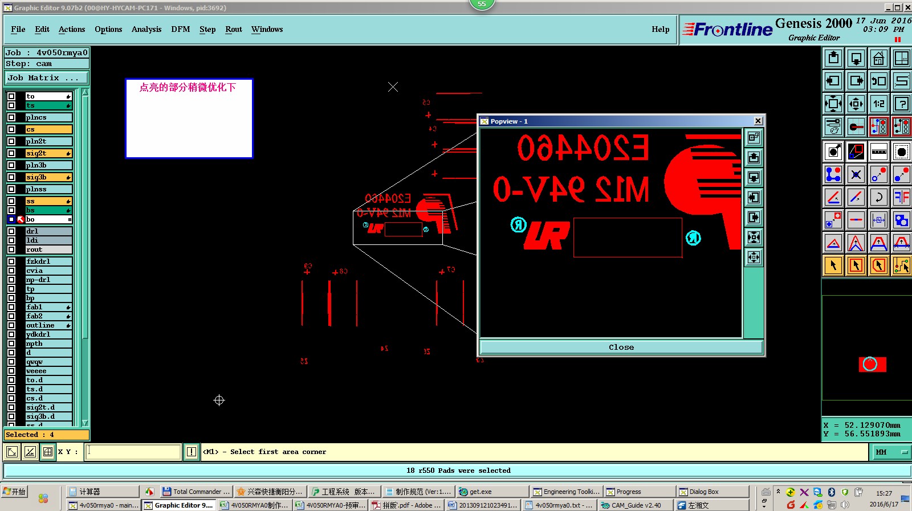Click the pan down view icon
912x511 pixels.
coord(856,58)
